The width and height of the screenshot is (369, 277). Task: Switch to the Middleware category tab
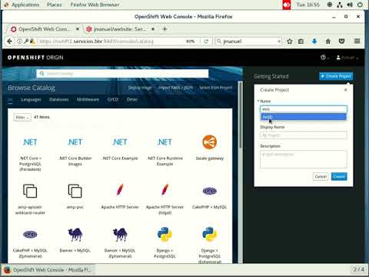coord(88,99)
